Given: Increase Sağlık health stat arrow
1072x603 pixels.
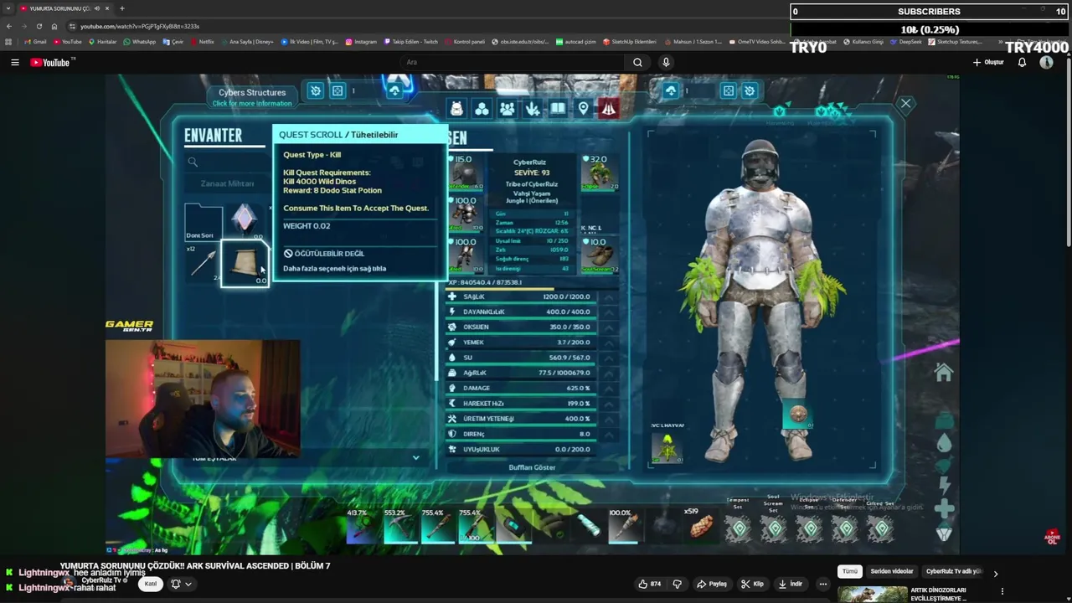Looking at the screenshot, I should click(x=609, y=296).
